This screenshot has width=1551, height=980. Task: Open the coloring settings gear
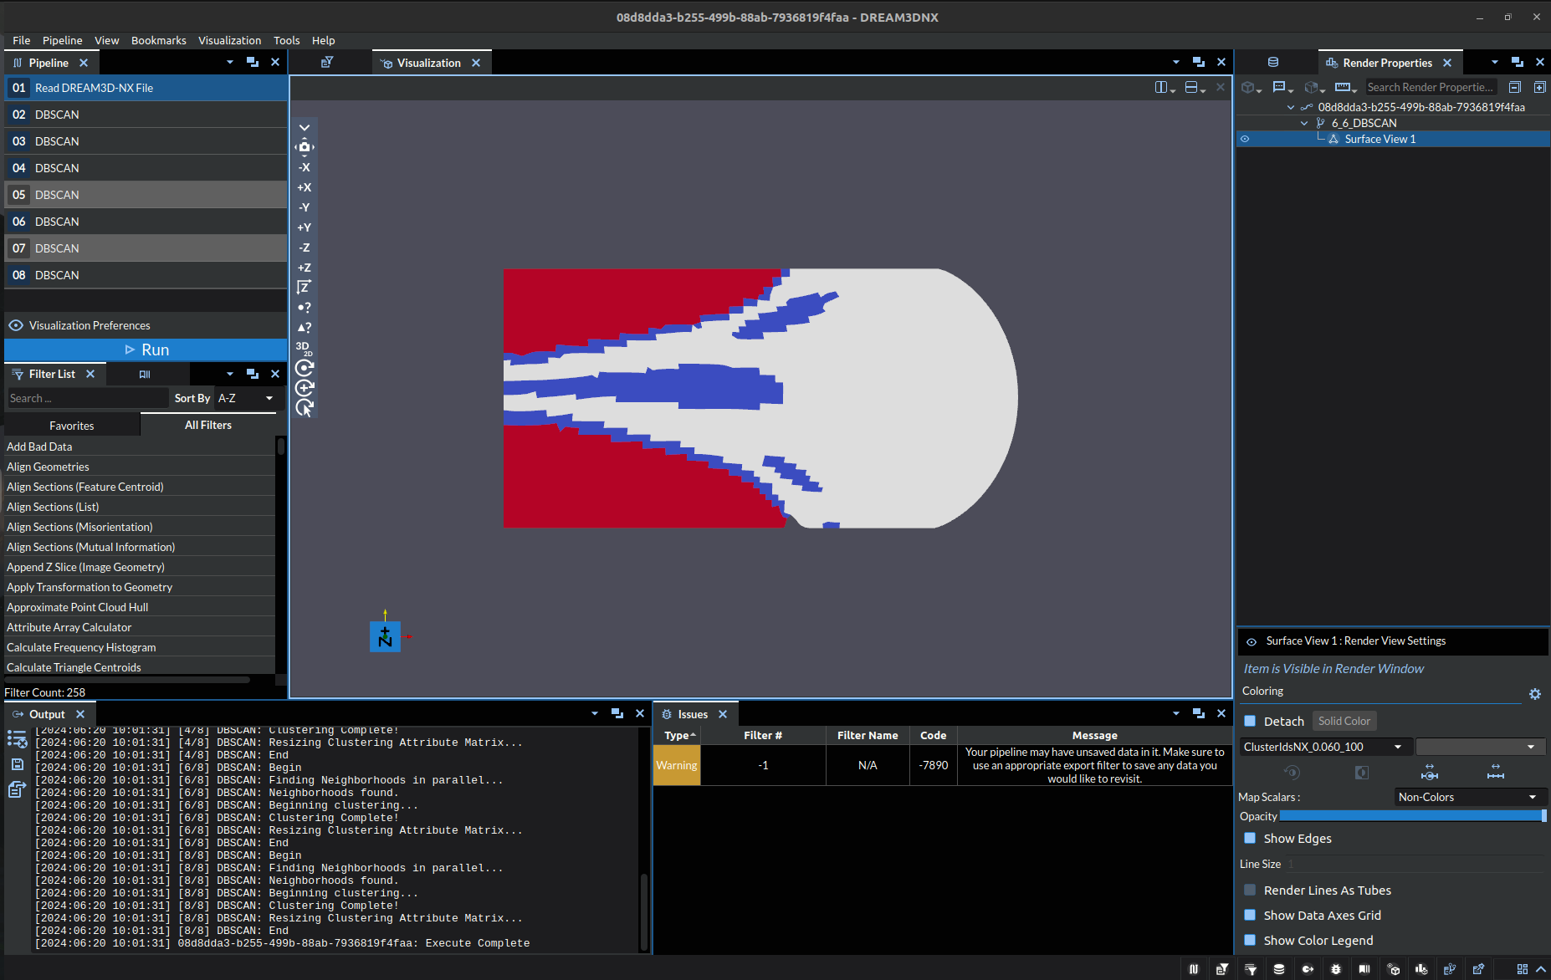click(1535, 694)
